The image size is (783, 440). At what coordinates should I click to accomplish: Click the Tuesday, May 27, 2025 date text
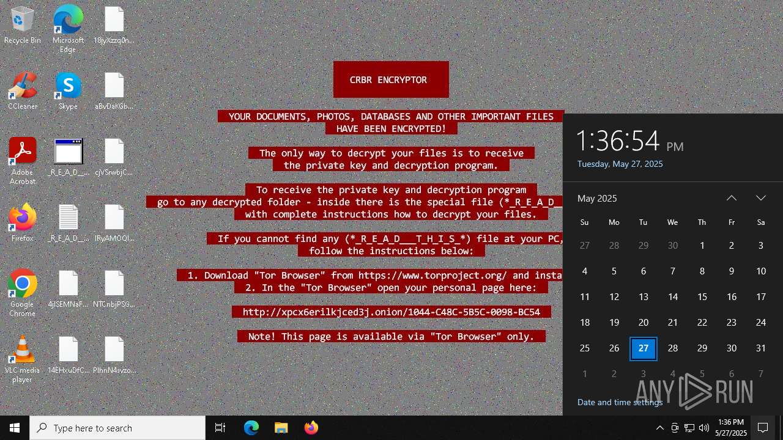click(620, 164)
